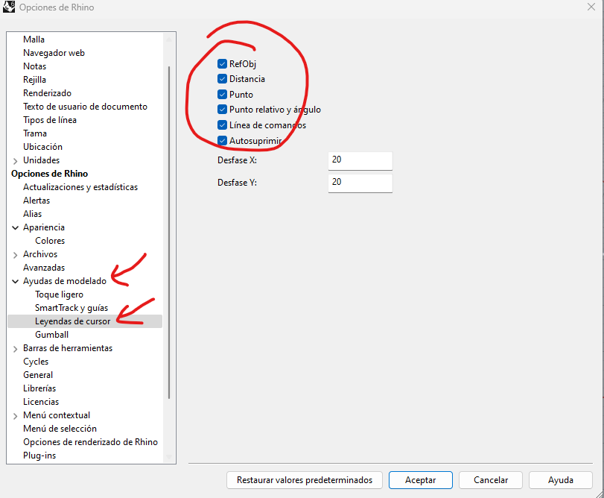
Task: Open Gumball options page
Action: coord(51,335)
